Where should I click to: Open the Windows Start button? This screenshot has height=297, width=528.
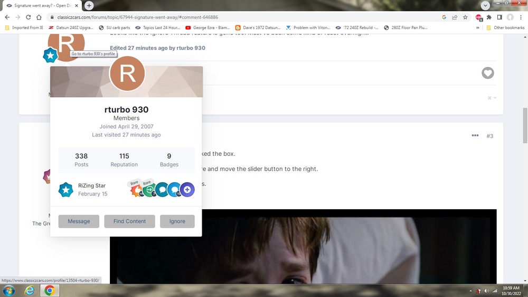(9, 291)
